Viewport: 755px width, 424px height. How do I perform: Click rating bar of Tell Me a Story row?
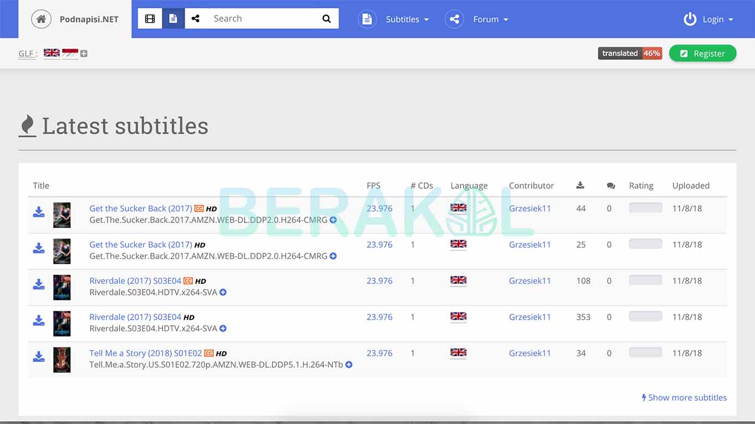pyautogui.click(x=646, y=352)
